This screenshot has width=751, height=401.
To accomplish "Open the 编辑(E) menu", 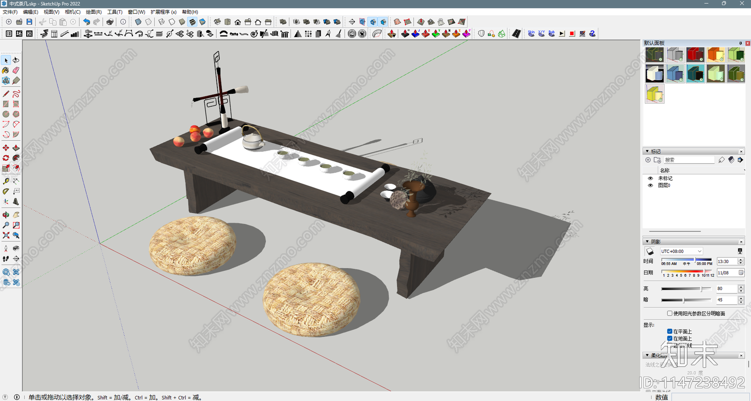I will (x=31, y=12).
